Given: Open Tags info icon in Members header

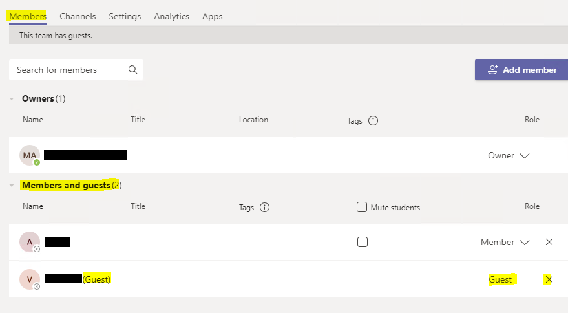Looking at the screenshot, I should 265,207.
